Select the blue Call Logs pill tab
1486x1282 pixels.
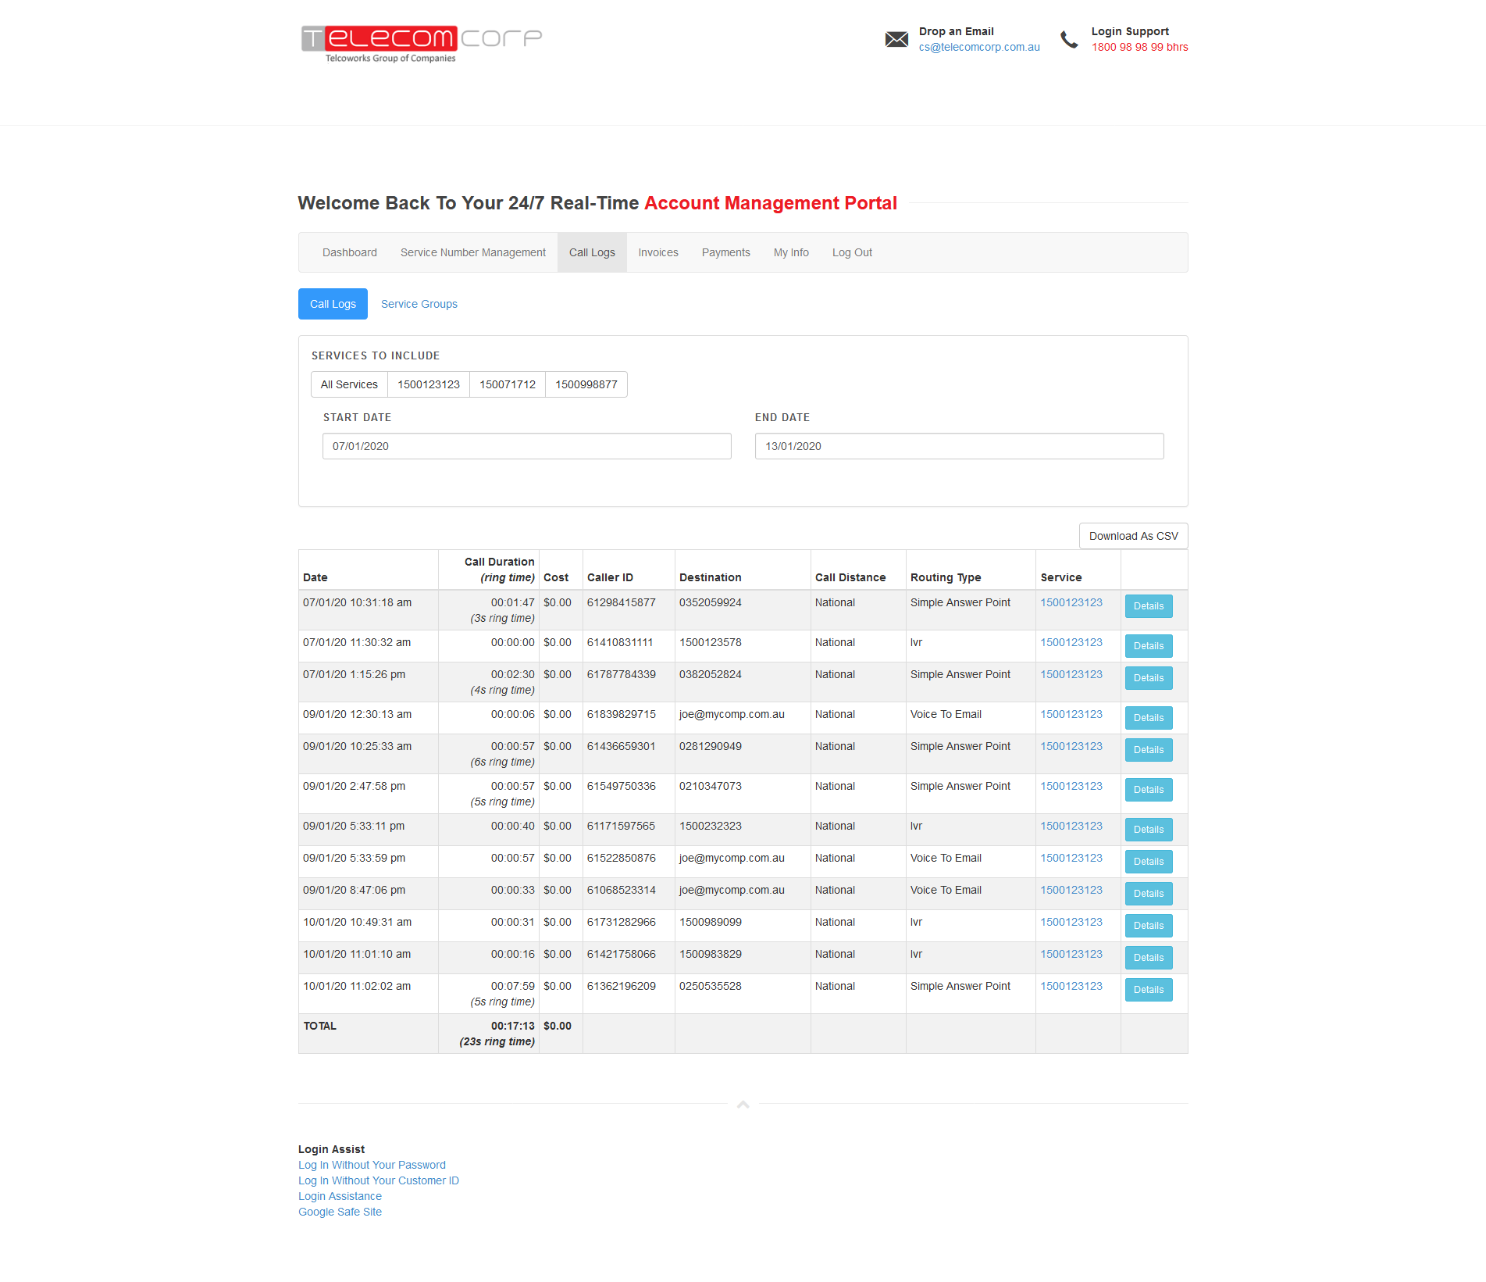333,304
